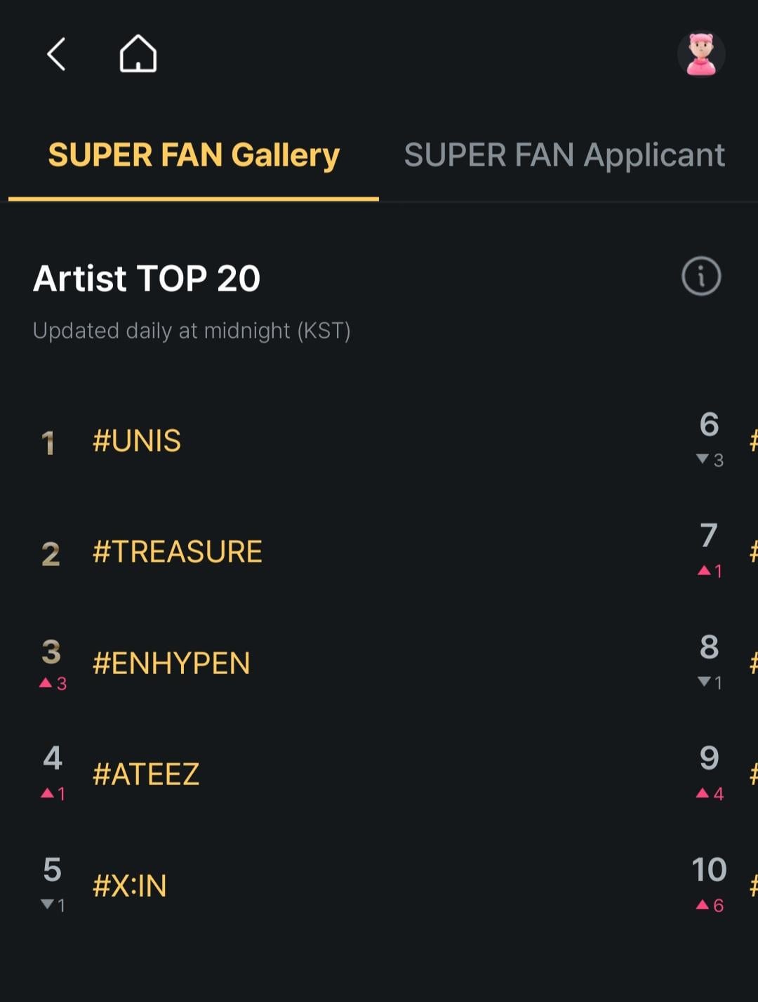Open the #UNIS artist link
This screenshot has height=1002, width=758.
click(x=137, y=441)
